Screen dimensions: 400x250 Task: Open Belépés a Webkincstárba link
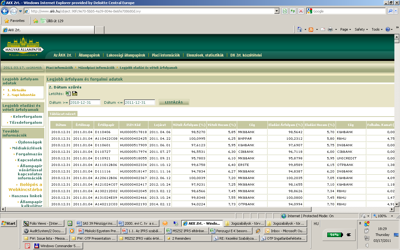25,187
